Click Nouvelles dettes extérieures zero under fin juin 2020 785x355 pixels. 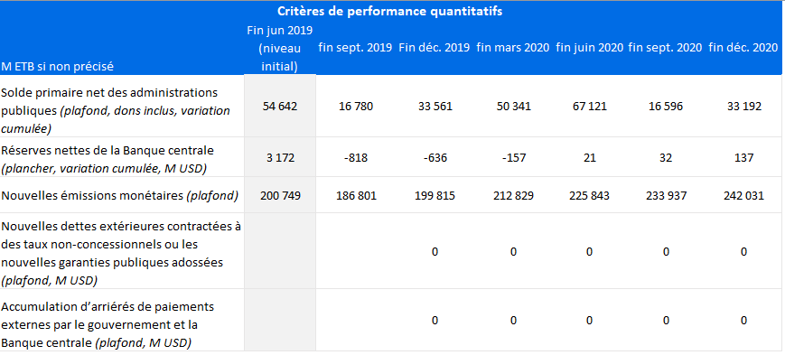coord(589,252)
